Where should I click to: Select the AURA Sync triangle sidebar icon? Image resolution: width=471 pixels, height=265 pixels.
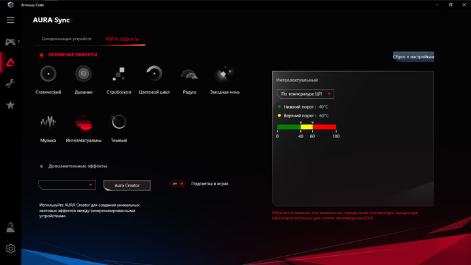[x=10, y=63]
